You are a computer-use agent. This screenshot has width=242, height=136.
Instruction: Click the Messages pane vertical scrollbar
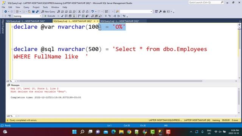[239, 97]
